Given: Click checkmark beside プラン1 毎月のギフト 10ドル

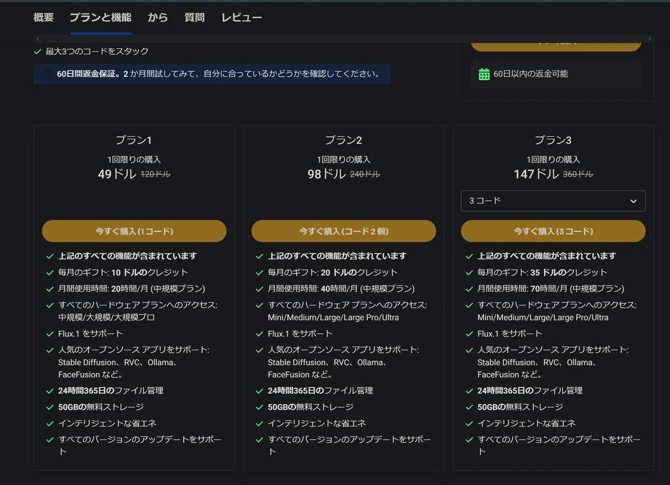Looking at the screenshot, I should (50, 273).
